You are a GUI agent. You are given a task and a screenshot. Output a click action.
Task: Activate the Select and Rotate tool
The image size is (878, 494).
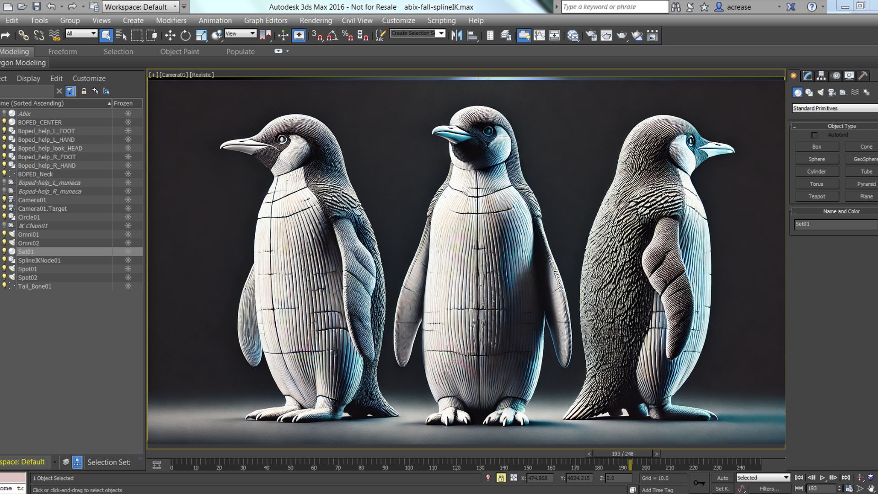185,36
